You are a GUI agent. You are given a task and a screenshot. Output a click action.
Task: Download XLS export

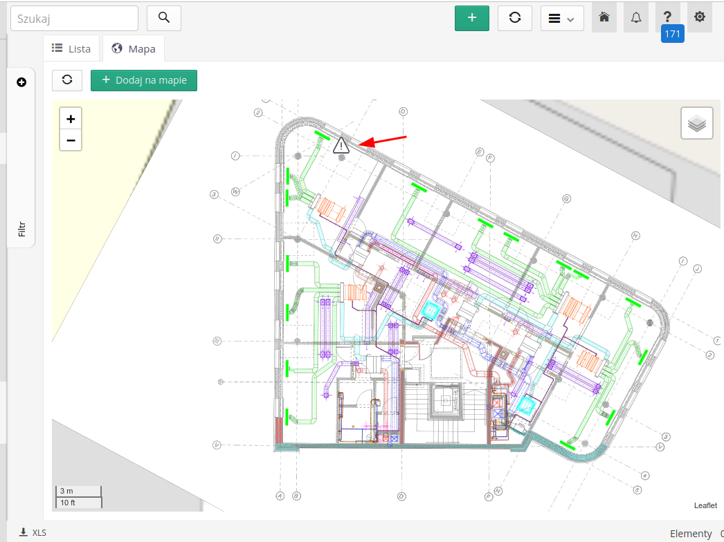pos(33,532)
